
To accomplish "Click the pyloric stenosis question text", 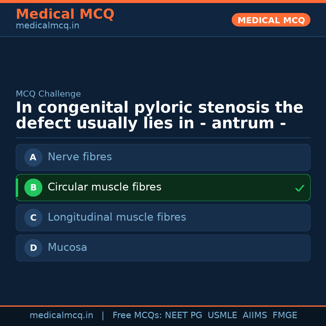I will [x=159, y=116].
